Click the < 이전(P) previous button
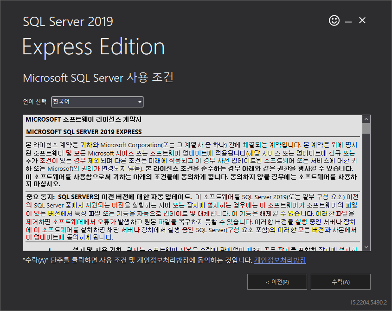 click(277, 282)
